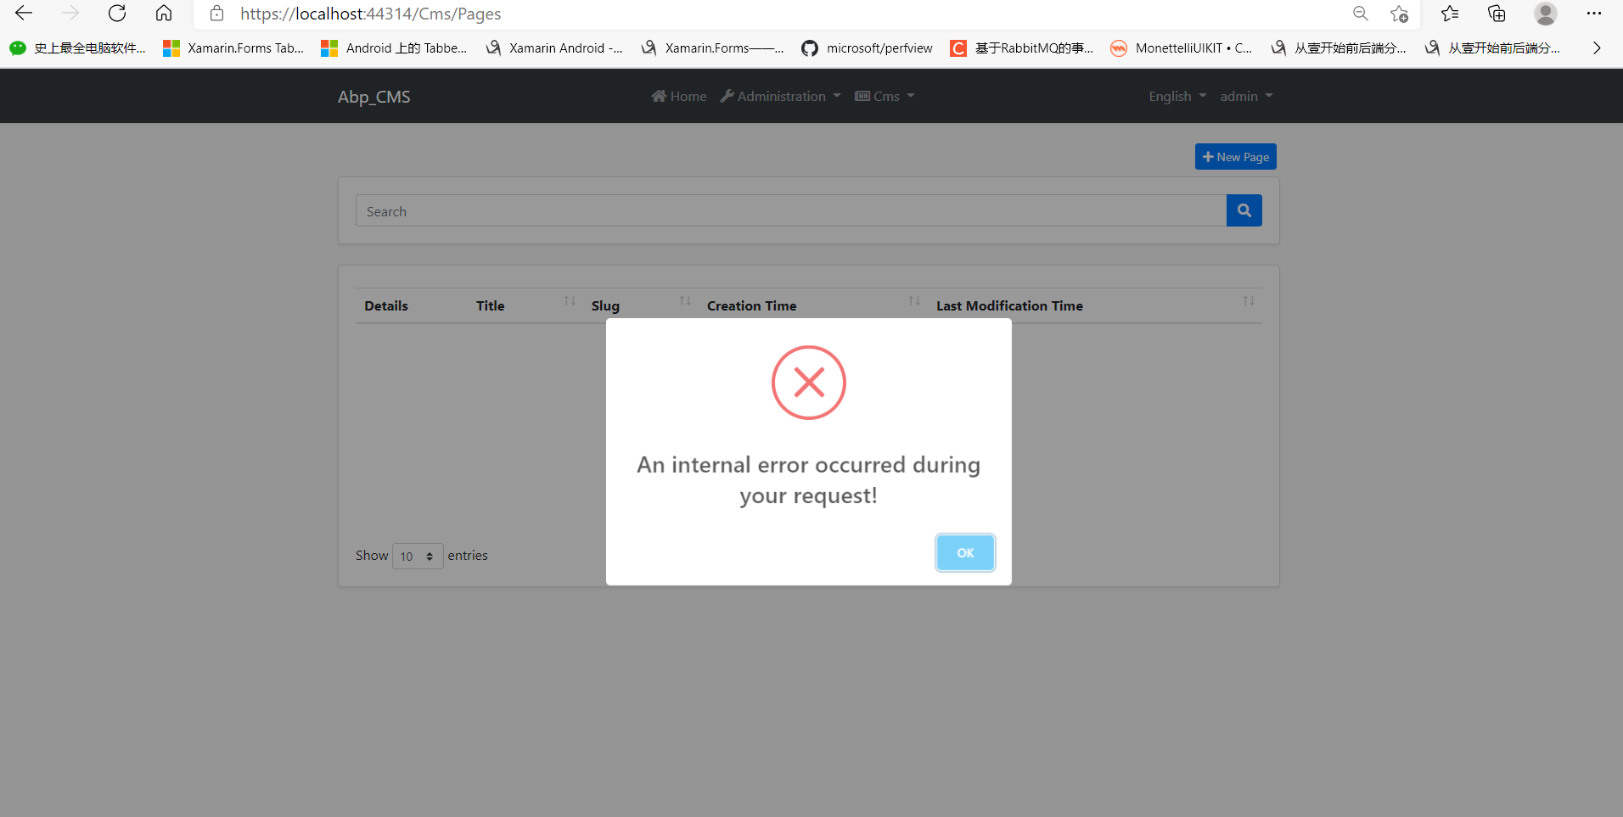Click the New Page button
This screenshot has width=1623, height=817.
[x=1235, y=156]
